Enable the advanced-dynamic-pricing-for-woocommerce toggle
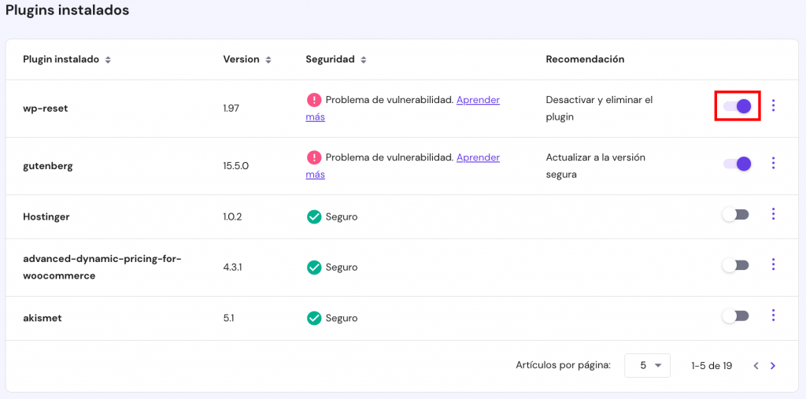Image resolution: width=806 pixels, height=399 pixels. click(x=735, y=265)
